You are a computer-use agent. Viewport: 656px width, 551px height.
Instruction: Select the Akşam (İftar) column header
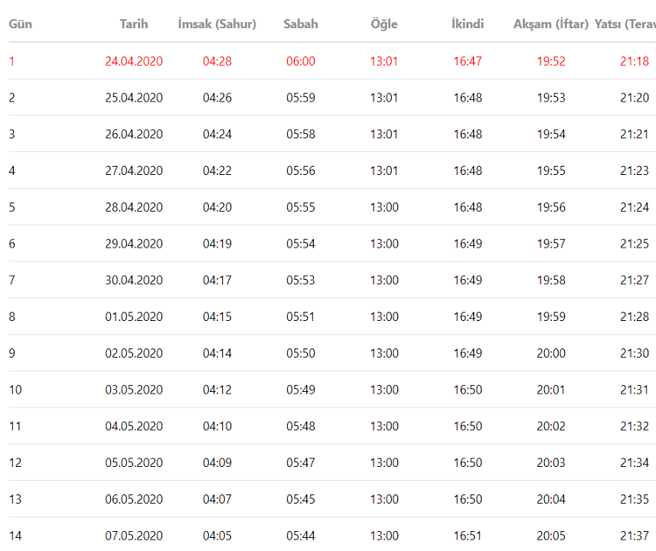click(x=551, y=24)
